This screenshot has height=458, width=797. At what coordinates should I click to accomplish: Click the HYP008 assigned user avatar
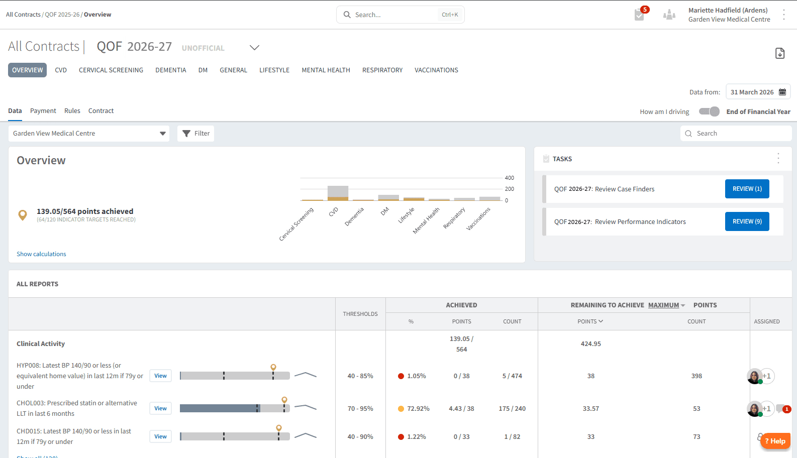[754, 376]
